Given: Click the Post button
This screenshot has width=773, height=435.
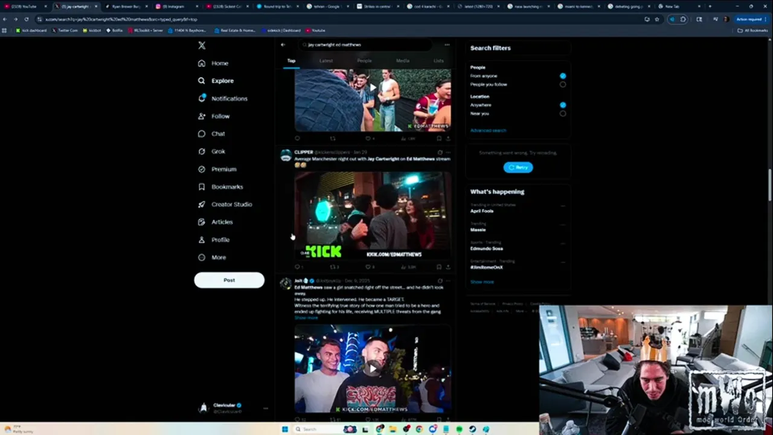Looking at the screenshot, I should tap(229, 280).
